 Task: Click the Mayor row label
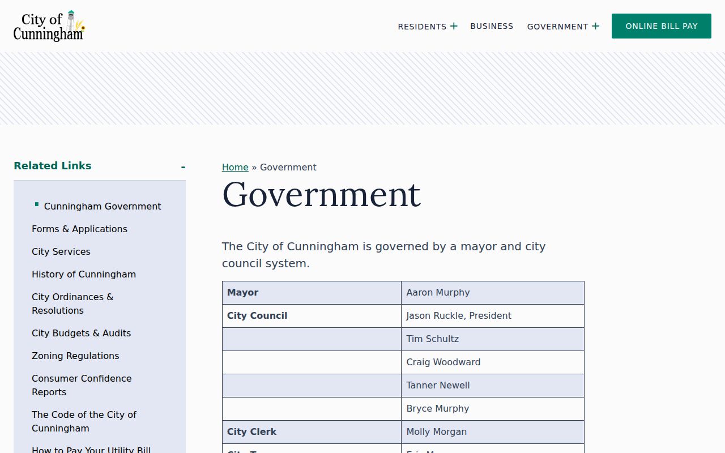(242, 293)
